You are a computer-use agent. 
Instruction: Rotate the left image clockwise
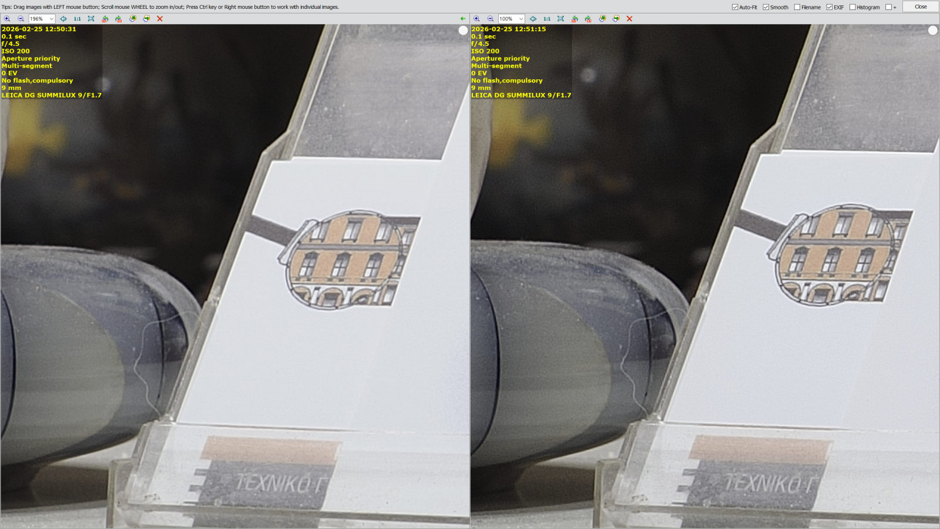point(118,19)
